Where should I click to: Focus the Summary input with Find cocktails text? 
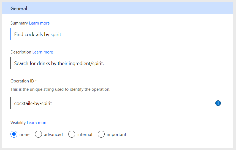pyautogui.click(x=118, y=34)
